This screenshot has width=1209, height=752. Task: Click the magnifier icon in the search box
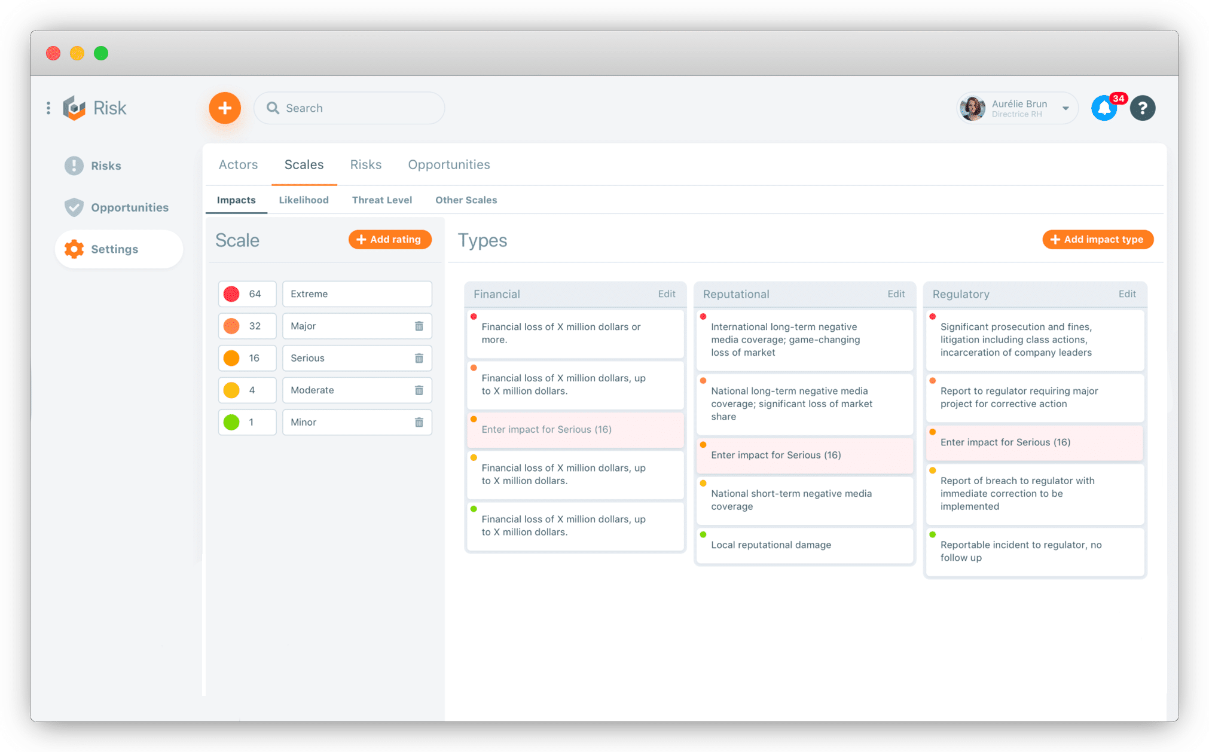click(x=273, y=108)
